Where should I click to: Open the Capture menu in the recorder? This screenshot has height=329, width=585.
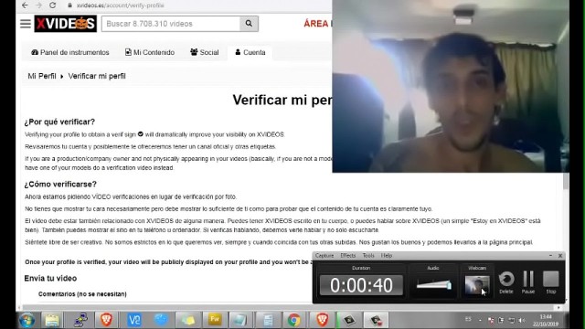pos(324,256)
